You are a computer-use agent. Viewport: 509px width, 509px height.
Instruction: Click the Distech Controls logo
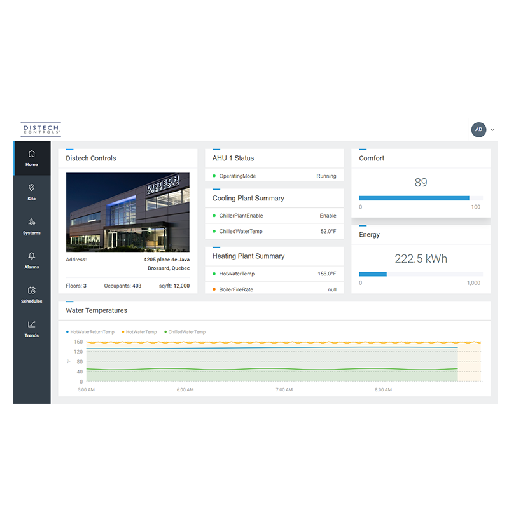point(40,129)
